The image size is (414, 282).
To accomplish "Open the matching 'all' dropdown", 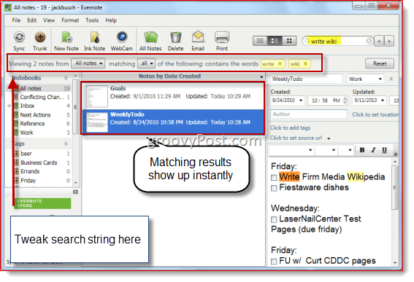I will 146,63.
